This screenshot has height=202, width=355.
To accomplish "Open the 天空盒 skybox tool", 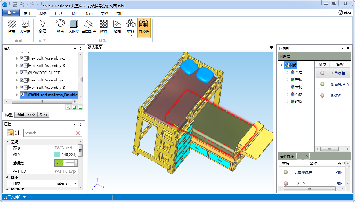I will coord(25,27).
